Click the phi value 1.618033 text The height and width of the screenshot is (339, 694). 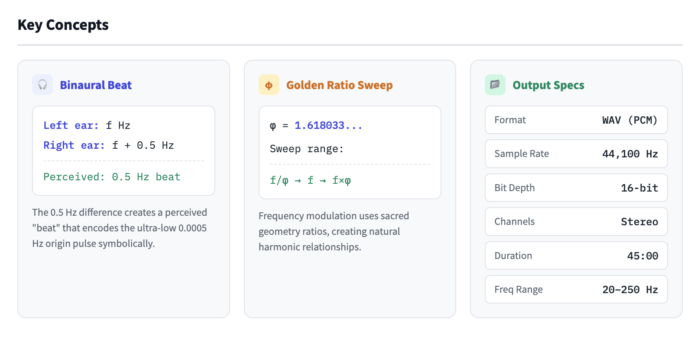(328, 125)
